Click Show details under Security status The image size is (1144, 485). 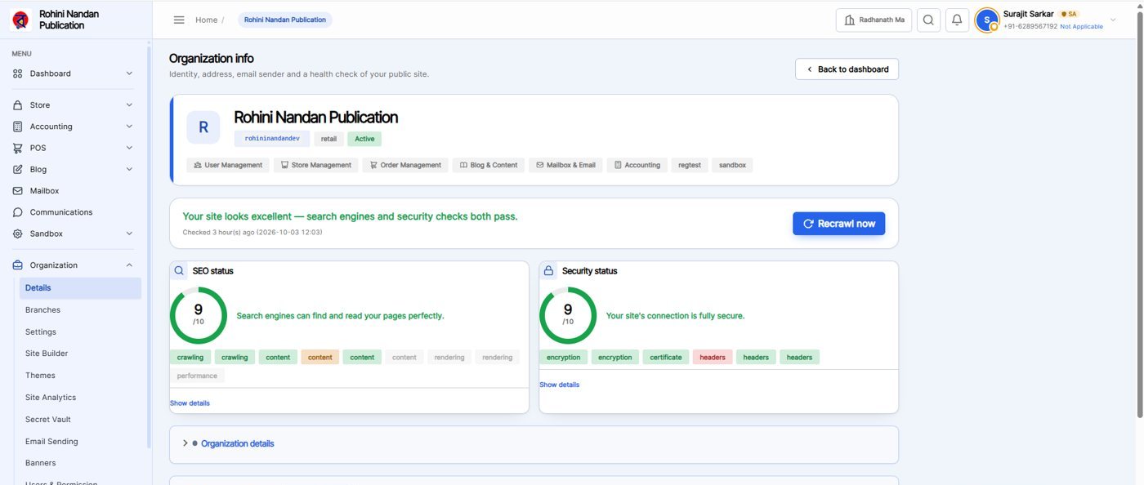(559, 385)
